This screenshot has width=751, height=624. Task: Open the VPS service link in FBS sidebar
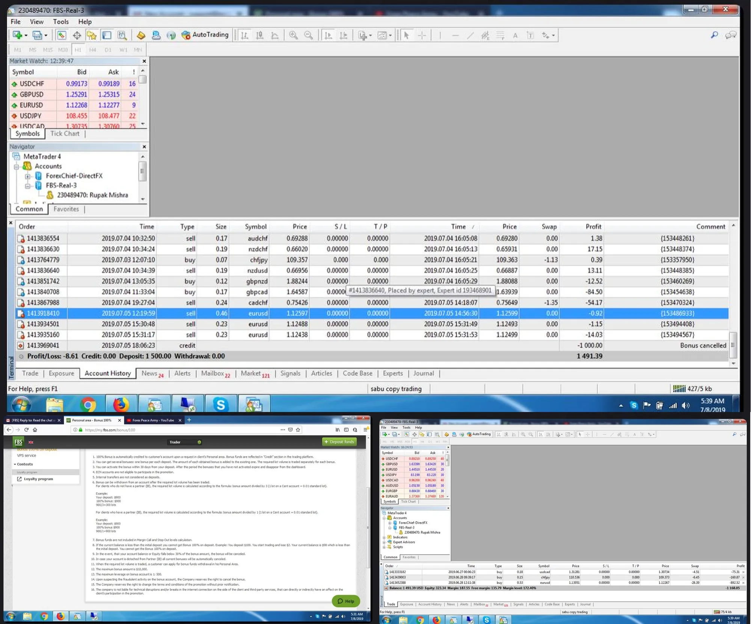click(27, 456)
